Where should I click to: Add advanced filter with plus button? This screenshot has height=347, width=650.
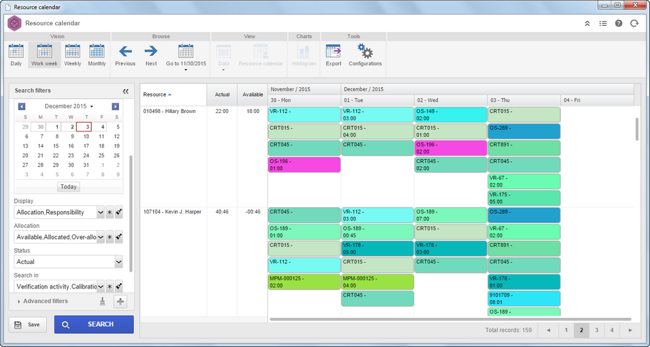(x=120, y=302)
